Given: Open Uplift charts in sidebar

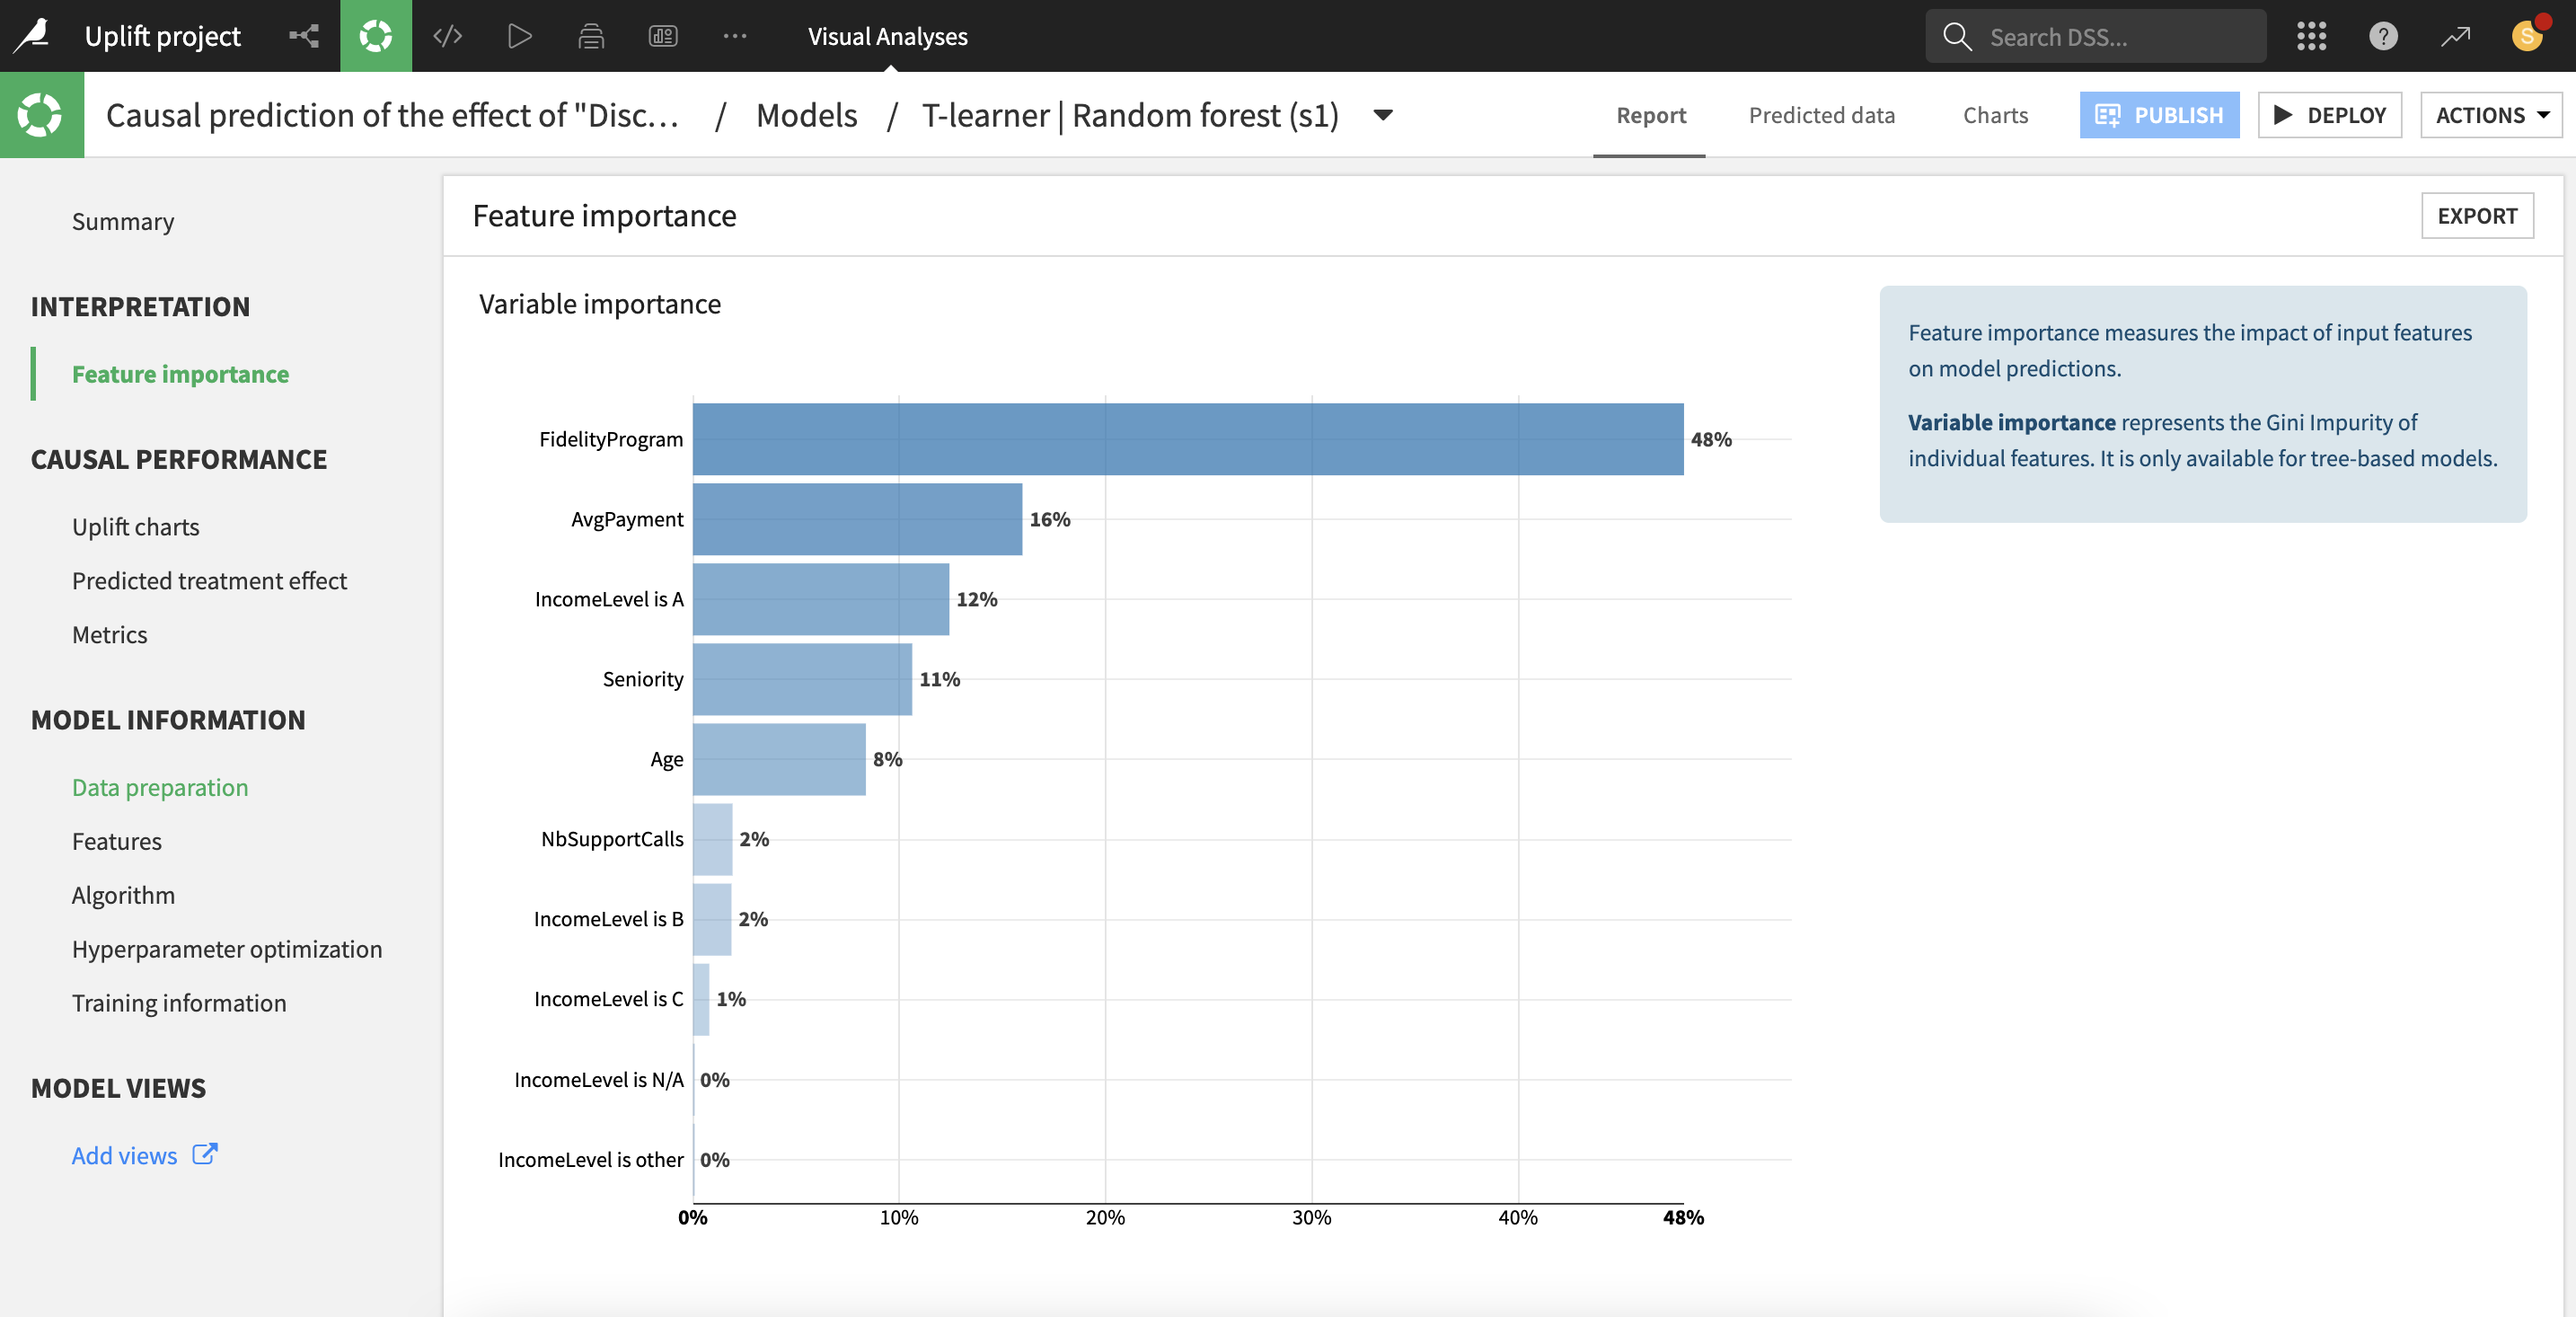Looking at the screenshot, I should (x=135, y=526).
